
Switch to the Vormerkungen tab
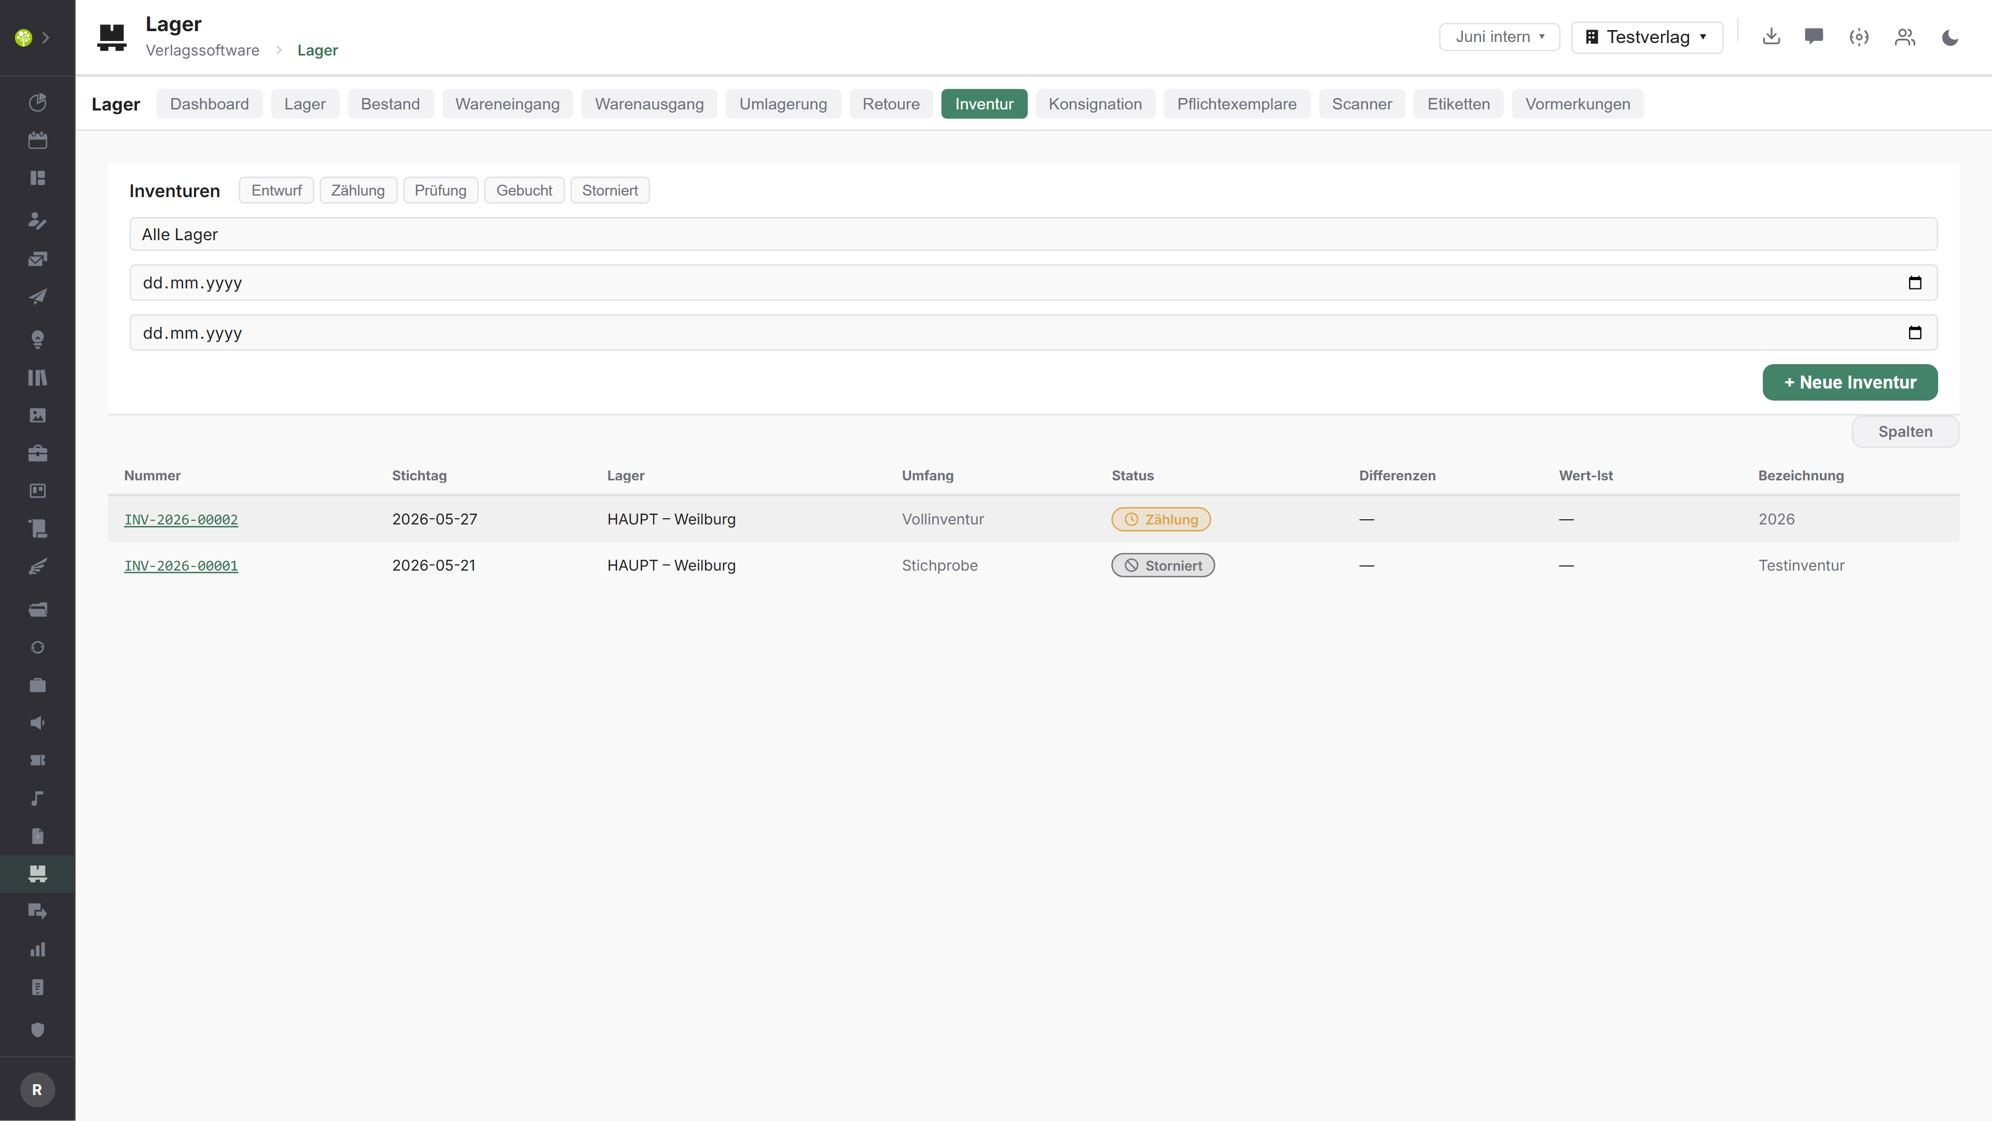[1578, 104]
